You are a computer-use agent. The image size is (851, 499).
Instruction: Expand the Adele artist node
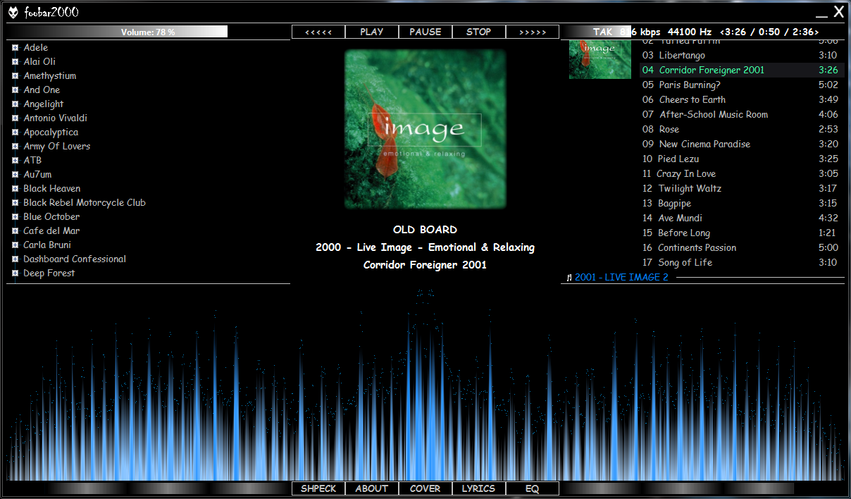15,48
